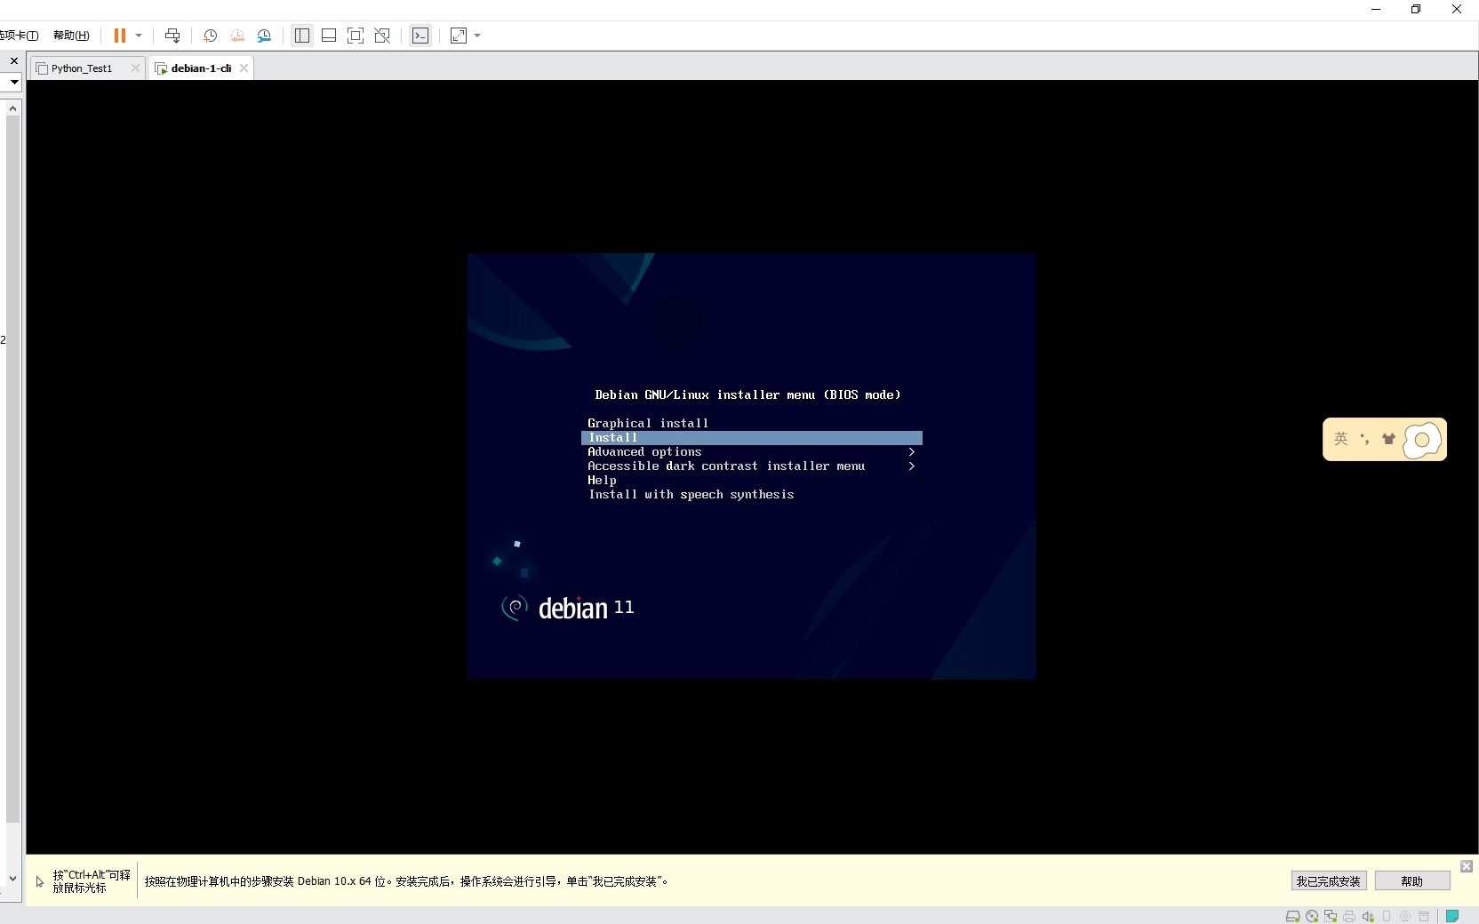The image size is (1479, 924).
Task: Click the hard disk status icon
Action: pyautogui.click(x=1293, y=916)
